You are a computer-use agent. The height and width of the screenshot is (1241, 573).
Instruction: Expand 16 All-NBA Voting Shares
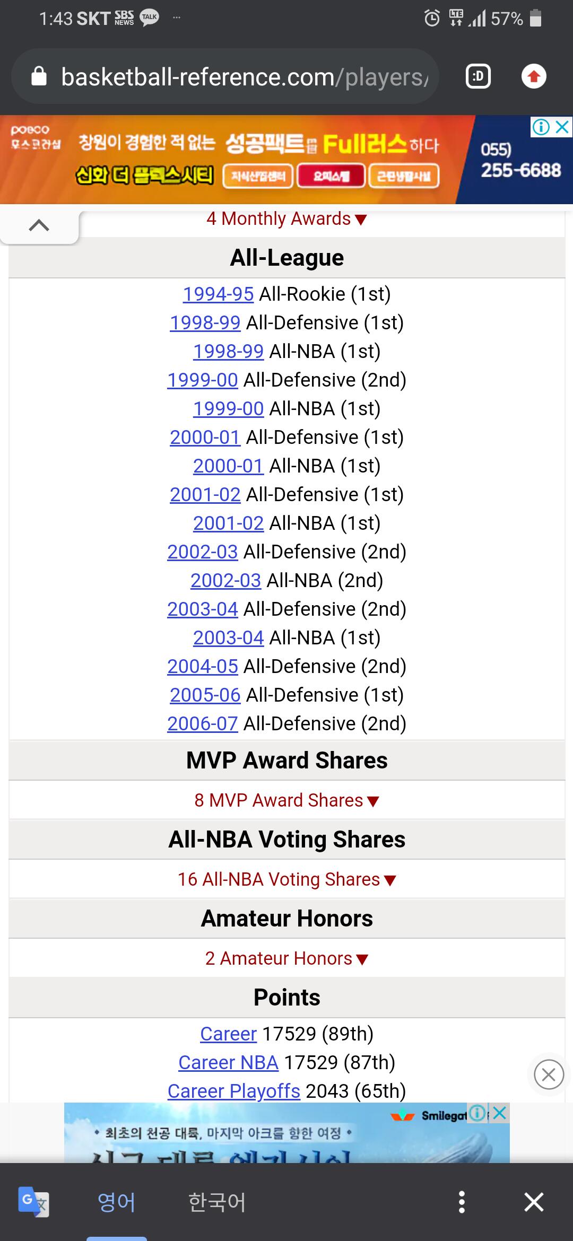[286, 879]
